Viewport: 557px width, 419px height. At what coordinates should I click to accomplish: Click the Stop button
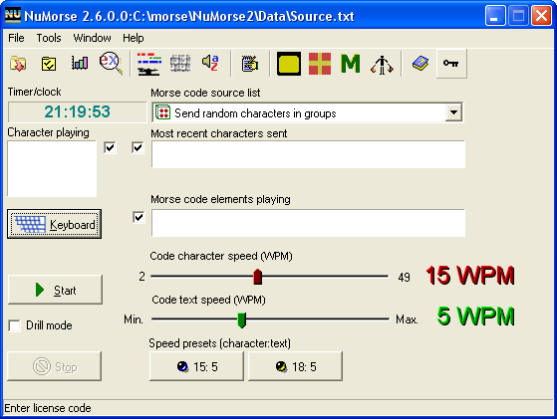pyautogui.click(x=55, y=366)
